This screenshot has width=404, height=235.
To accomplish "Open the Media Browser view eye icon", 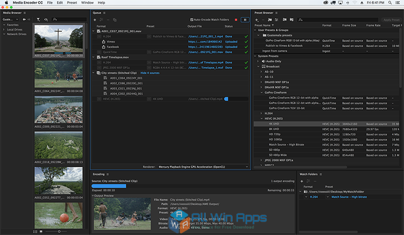I will (x=46, y=19).
